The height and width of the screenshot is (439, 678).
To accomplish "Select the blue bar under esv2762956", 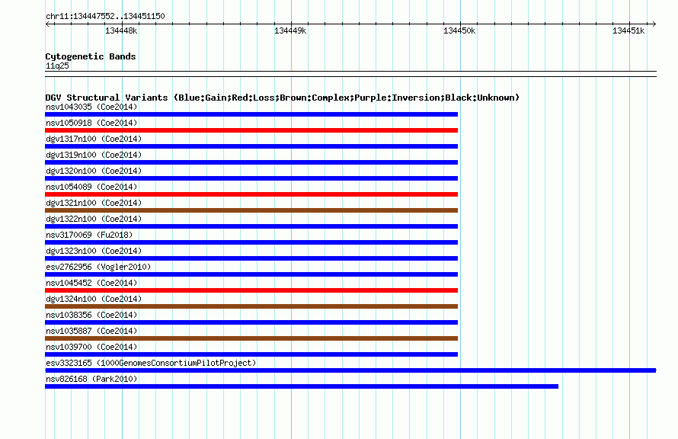I will tap(251, 274).
